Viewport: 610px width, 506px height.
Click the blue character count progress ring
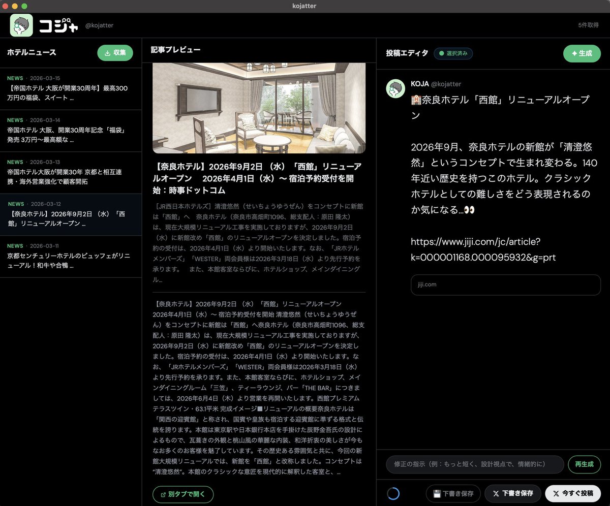(x=394, y=493)
